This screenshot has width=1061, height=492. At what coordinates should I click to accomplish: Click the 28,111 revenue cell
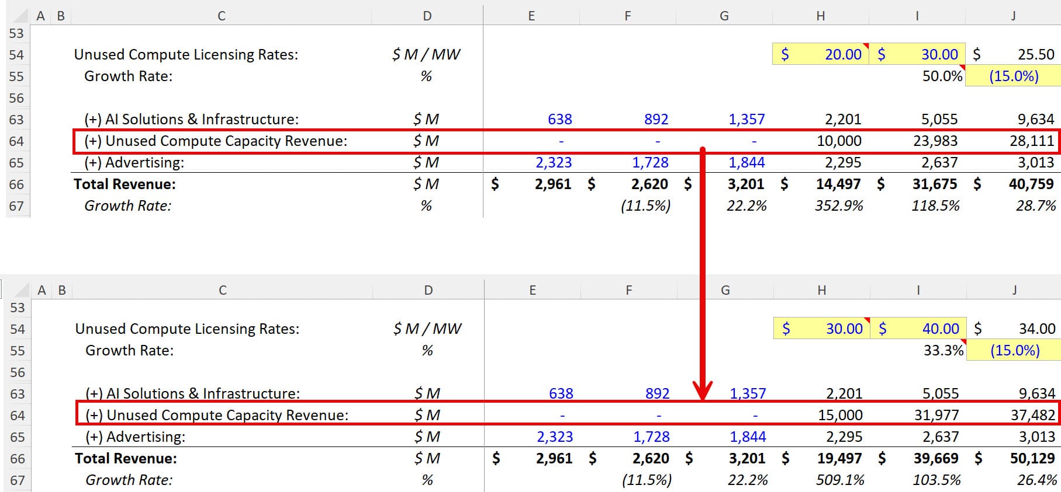pyautogui.click(x=1012, y=141)
